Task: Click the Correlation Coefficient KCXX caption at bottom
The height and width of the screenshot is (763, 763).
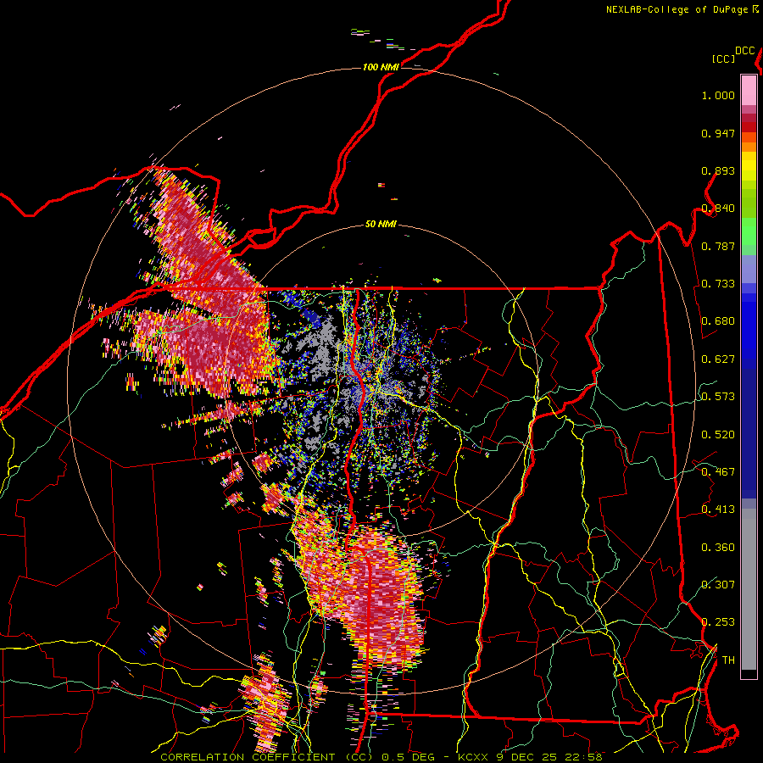Action: 381,757
